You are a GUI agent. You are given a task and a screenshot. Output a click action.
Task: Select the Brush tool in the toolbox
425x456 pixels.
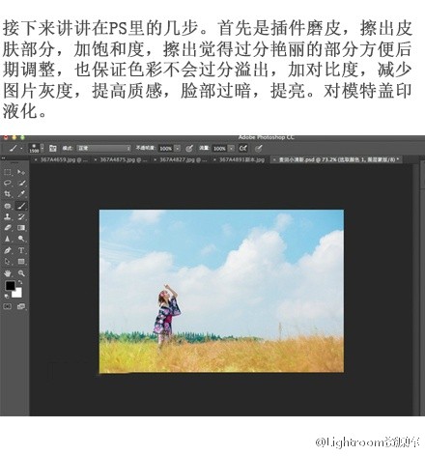(21, 206)
